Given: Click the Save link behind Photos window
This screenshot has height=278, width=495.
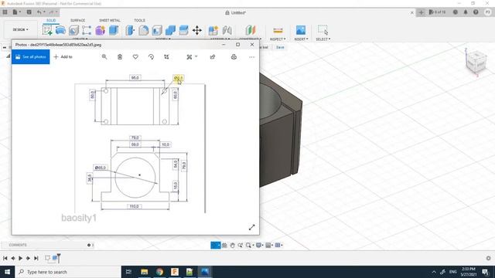Looking at the screenshot, I should coord(280,47).
